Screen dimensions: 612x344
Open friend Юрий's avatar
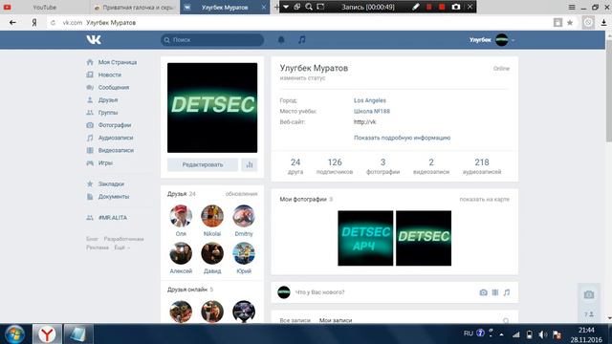tap(244, 253)
